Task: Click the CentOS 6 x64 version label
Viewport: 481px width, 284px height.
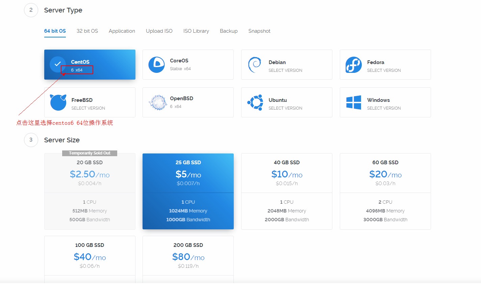Action: 77,70
